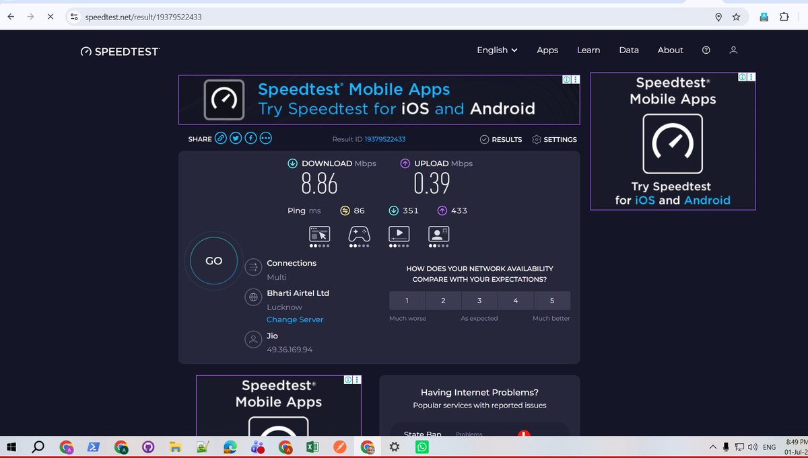
Task: View site information icon left of URL
Action: pyautogui.click(x=75, y=17)
